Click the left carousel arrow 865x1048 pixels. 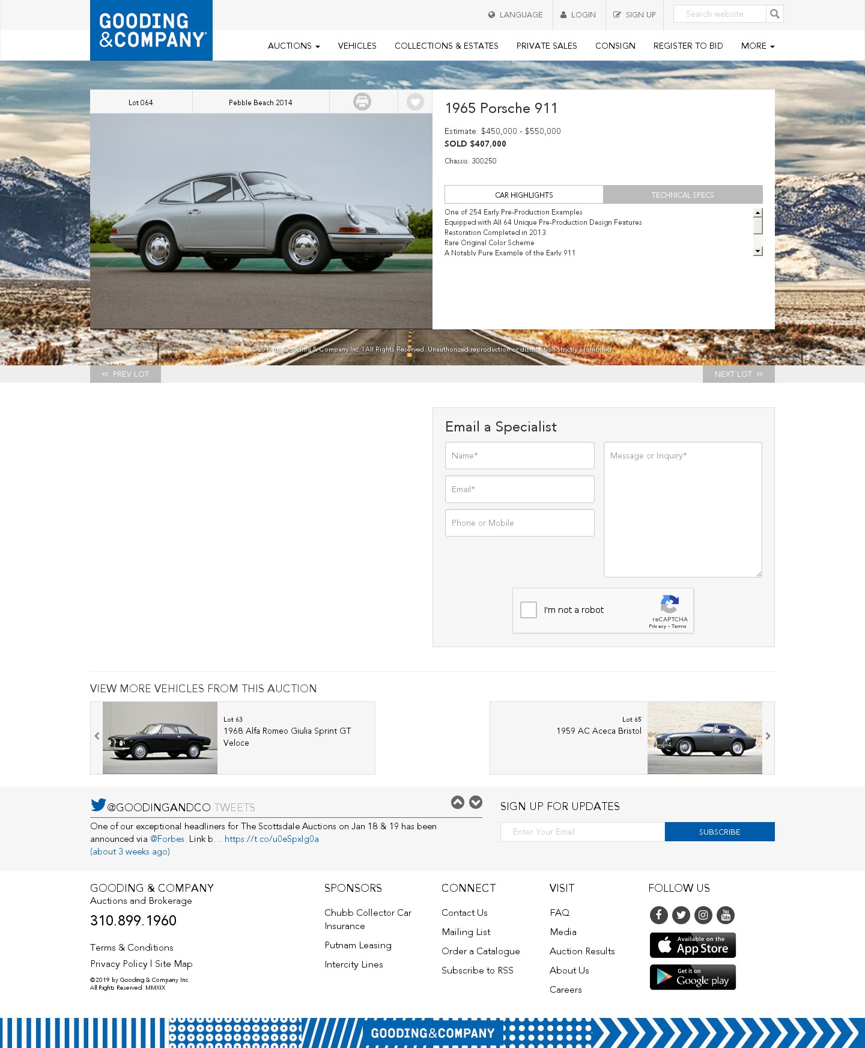pos(97,736)
